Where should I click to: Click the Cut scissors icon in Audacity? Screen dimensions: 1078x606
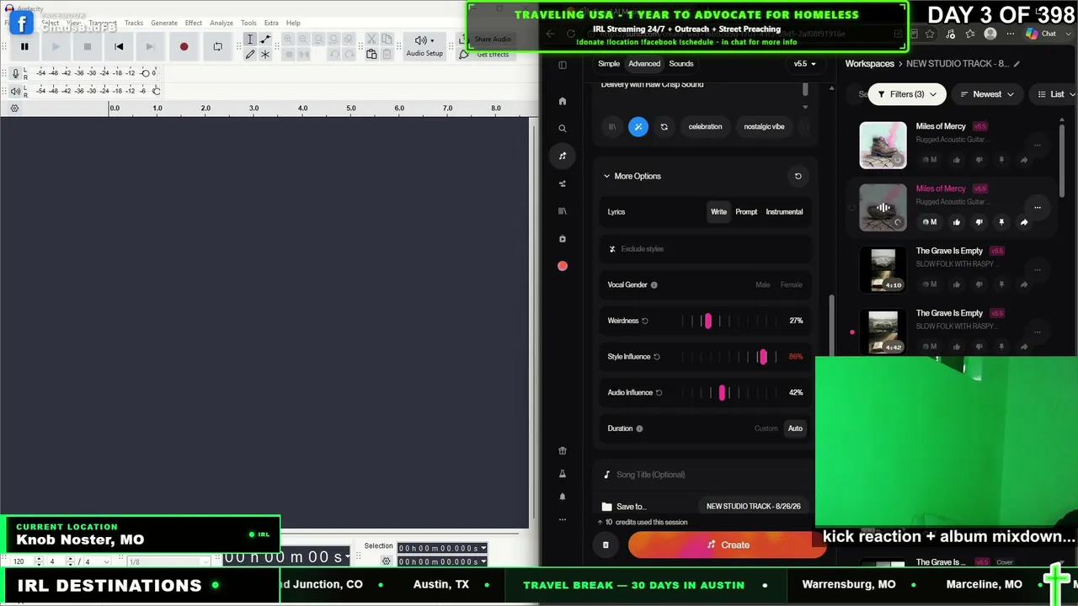click(371, 40)
